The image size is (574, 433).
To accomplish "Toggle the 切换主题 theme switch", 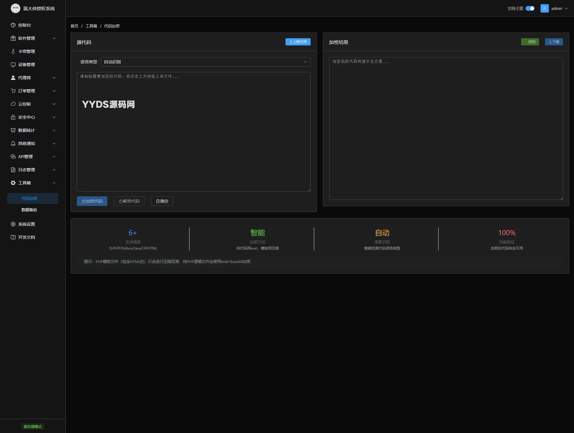I will [530, 8].
